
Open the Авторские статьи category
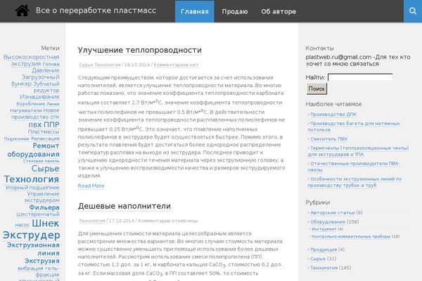[333, 213]
